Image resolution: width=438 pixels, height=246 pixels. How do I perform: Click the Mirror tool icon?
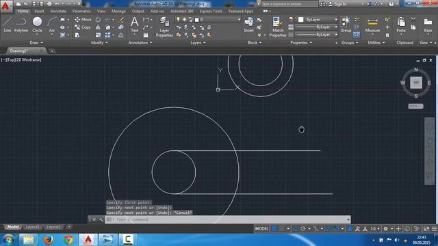98,27
